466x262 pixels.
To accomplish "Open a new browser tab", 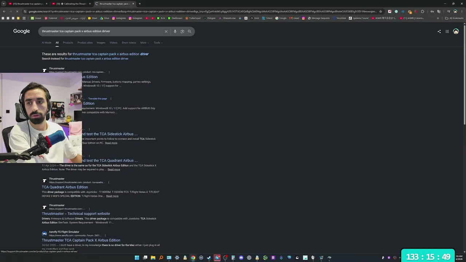I will pos(139,4).
